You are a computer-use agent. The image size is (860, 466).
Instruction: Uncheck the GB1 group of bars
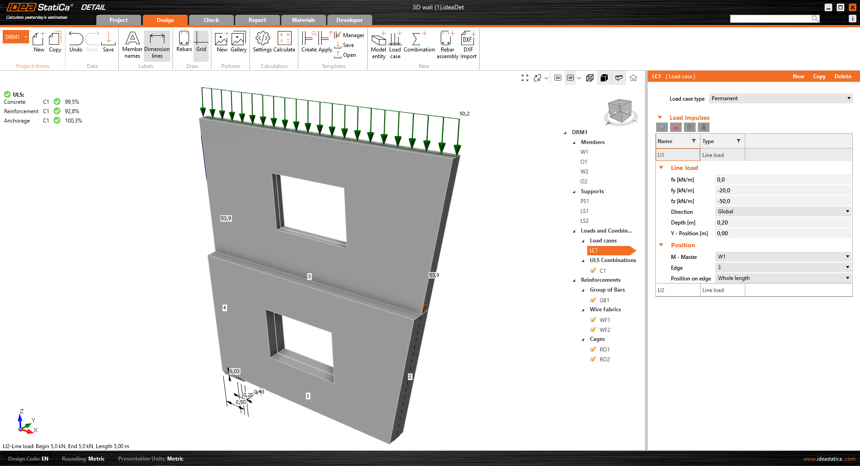pos(593,300)
